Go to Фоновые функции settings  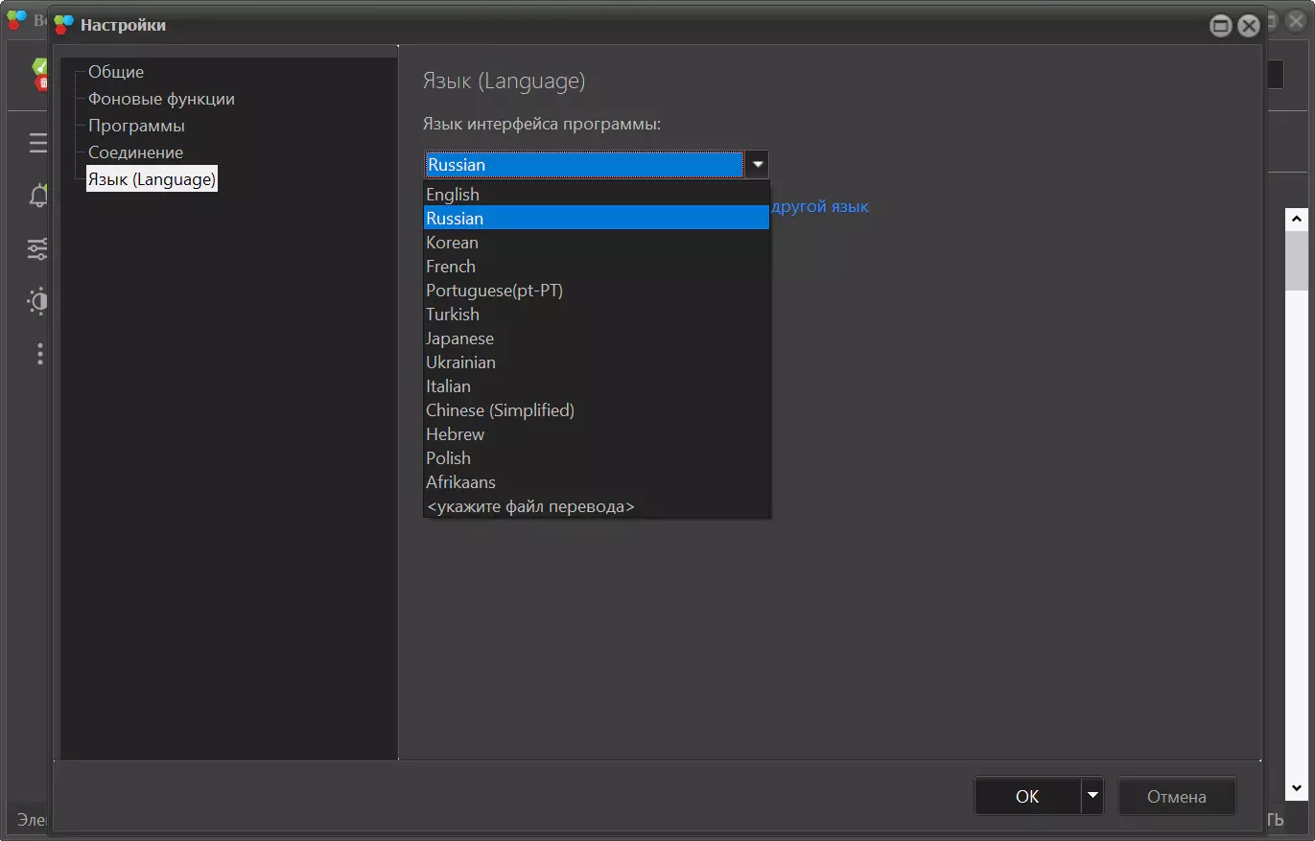[x=161, y=99]
